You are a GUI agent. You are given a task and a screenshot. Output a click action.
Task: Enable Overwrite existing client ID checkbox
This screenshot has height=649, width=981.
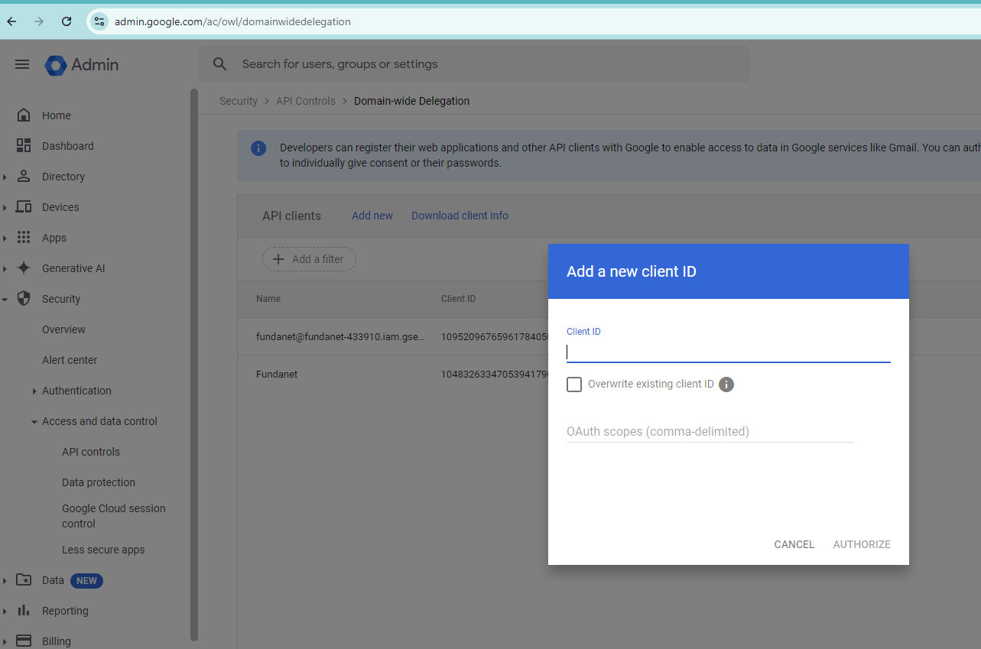click(574, 384)
